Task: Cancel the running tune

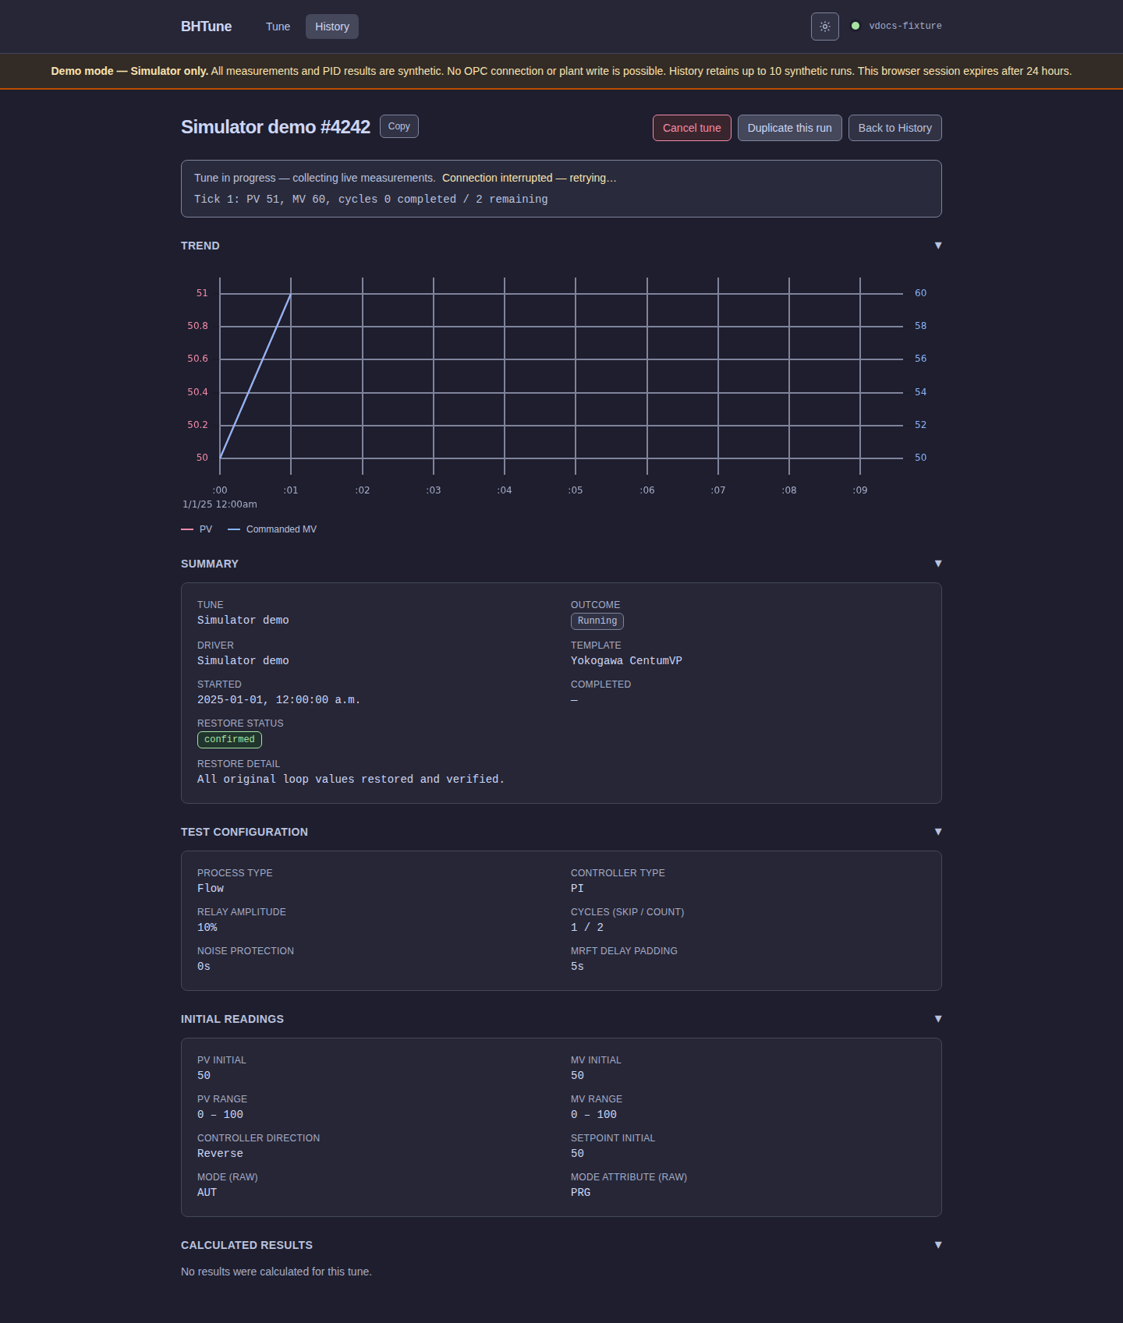Action: click(x=692, y=128)
